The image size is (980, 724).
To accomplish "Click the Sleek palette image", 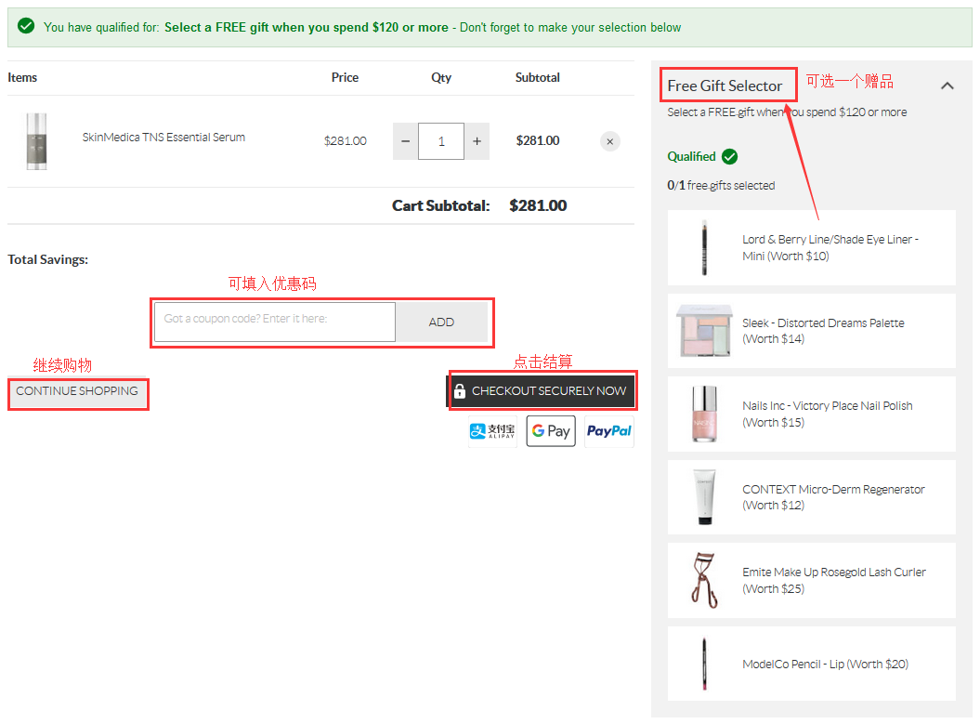I will click(704, 330).
